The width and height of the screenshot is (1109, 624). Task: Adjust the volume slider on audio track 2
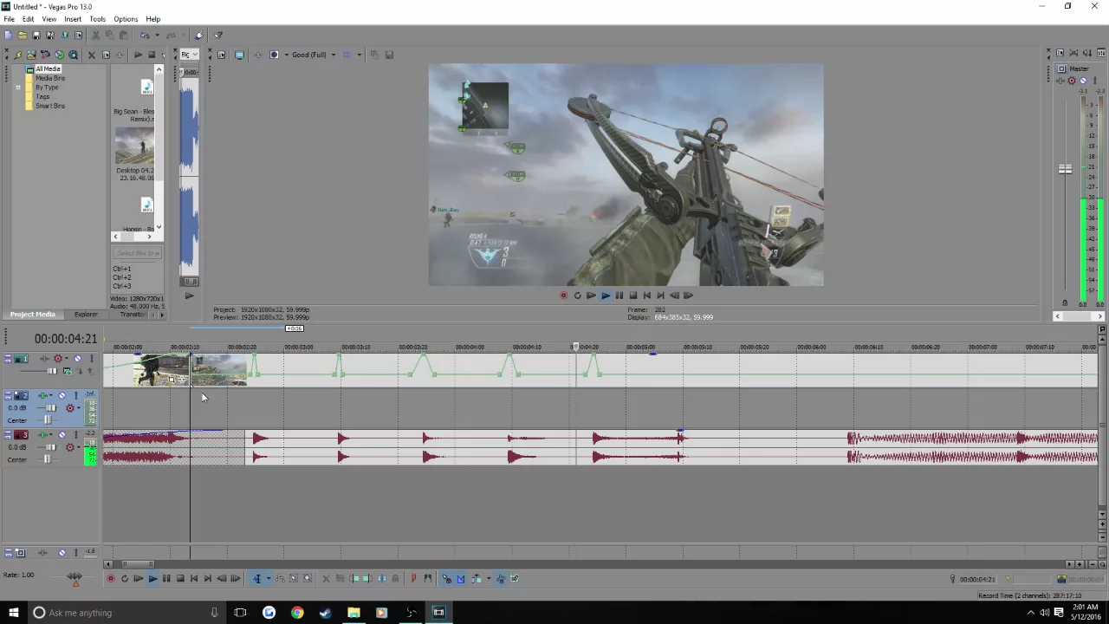(51, 407)
